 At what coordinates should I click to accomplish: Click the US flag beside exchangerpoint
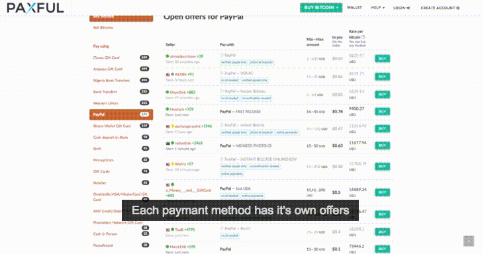(x=168, y=126)
